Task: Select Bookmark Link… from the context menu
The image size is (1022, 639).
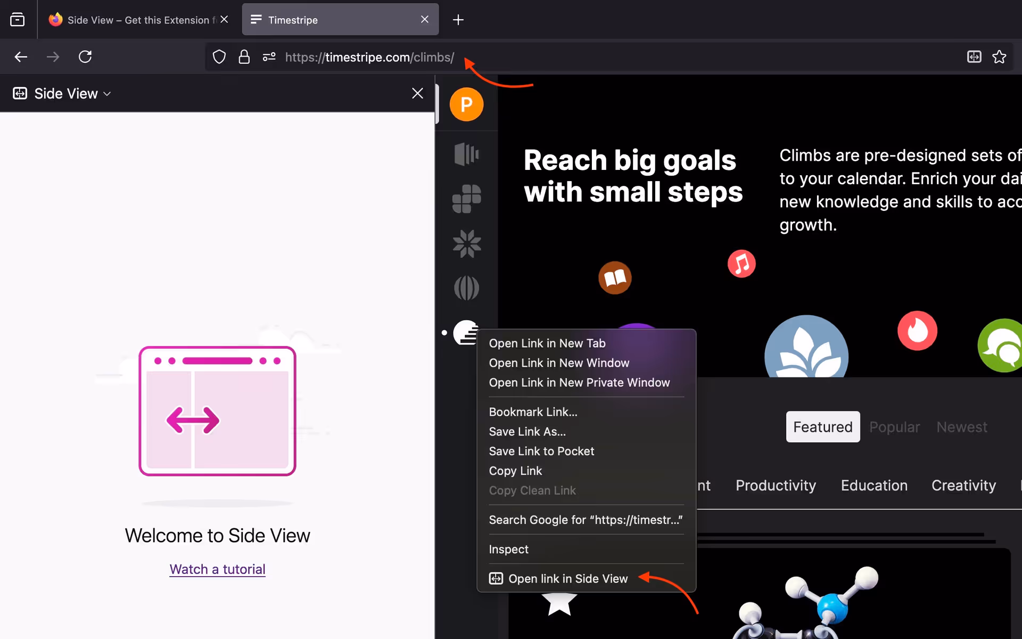Action: (586, 412)
